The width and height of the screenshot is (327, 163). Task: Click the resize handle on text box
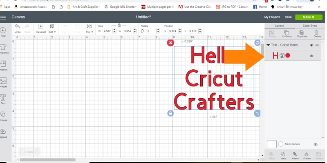[x=258, y=113]
